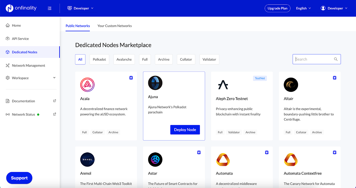Click the Dedicated Nodes cube icon
The image size is (356, 188).
tap(8, 52)
